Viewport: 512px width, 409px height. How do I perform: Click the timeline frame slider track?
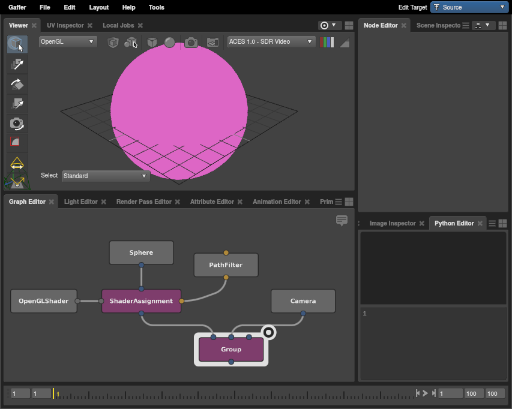(234, 394)
